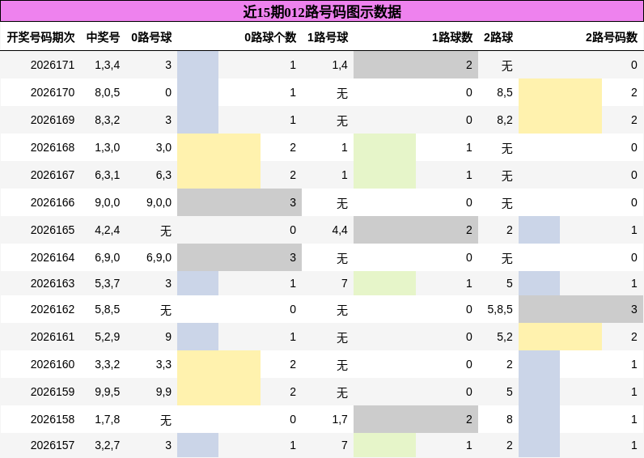This screenshot has width=644, height=458.
Task: Click winning number 8,3,2
Action: tap(107, 120)
